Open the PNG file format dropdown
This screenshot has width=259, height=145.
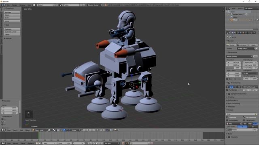click(234, 124)
